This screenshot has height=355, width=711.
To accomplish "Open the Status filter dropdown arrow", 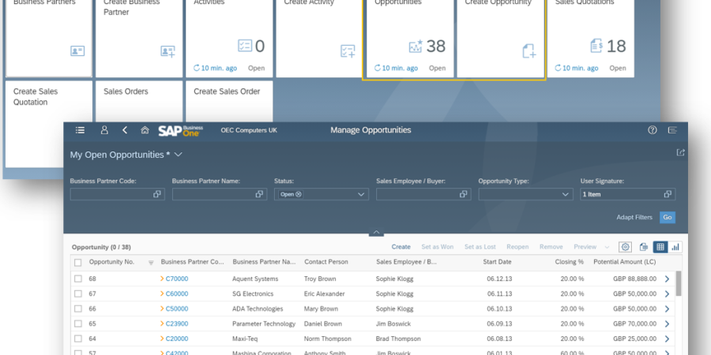I will [x=361, y=194].
